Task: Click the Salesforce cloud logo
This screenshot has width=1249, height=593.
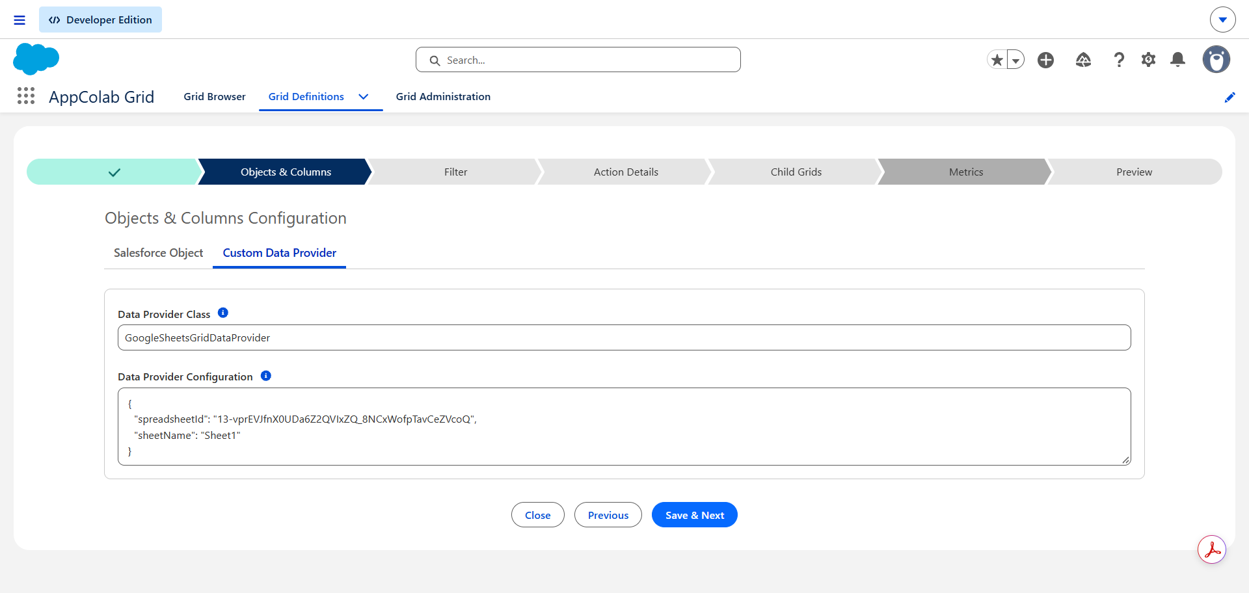Action: [x=36, y=59]
